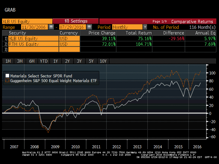
Task: Click the Page 1/9 indicator
Action: (x=159, y=21)
